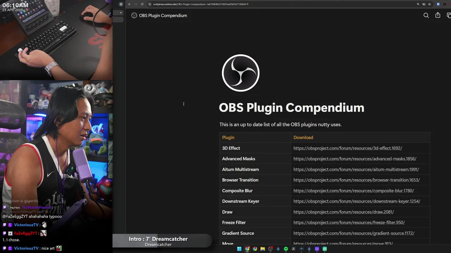451x253 pixels.
Task: Click the second Chrome taskbar icon
Action: [x=255, y=249]
